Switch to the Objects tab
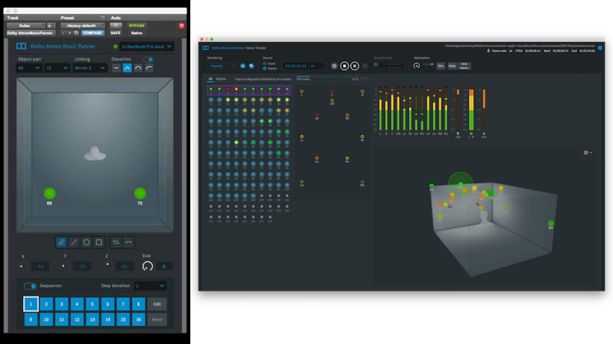Screen dimensions: 613x344 tap(221, 79)
